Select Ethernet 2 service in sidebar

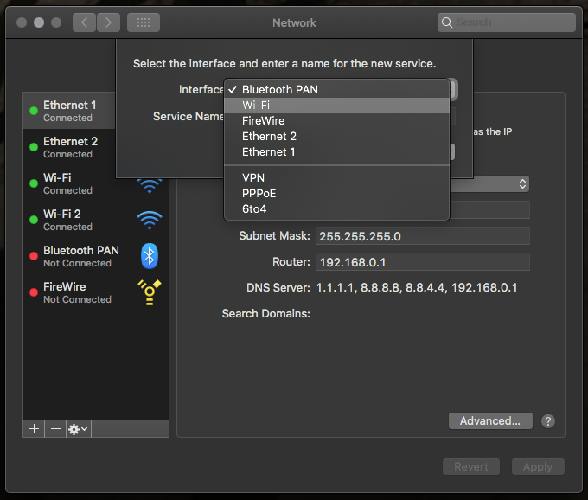pyautogui.click(x=70, y=147)
